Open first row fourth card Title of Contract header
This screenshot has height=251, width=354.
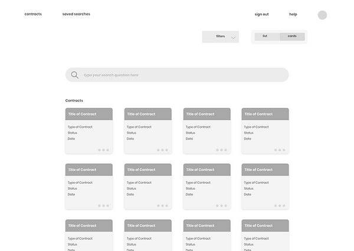[265, 114]
